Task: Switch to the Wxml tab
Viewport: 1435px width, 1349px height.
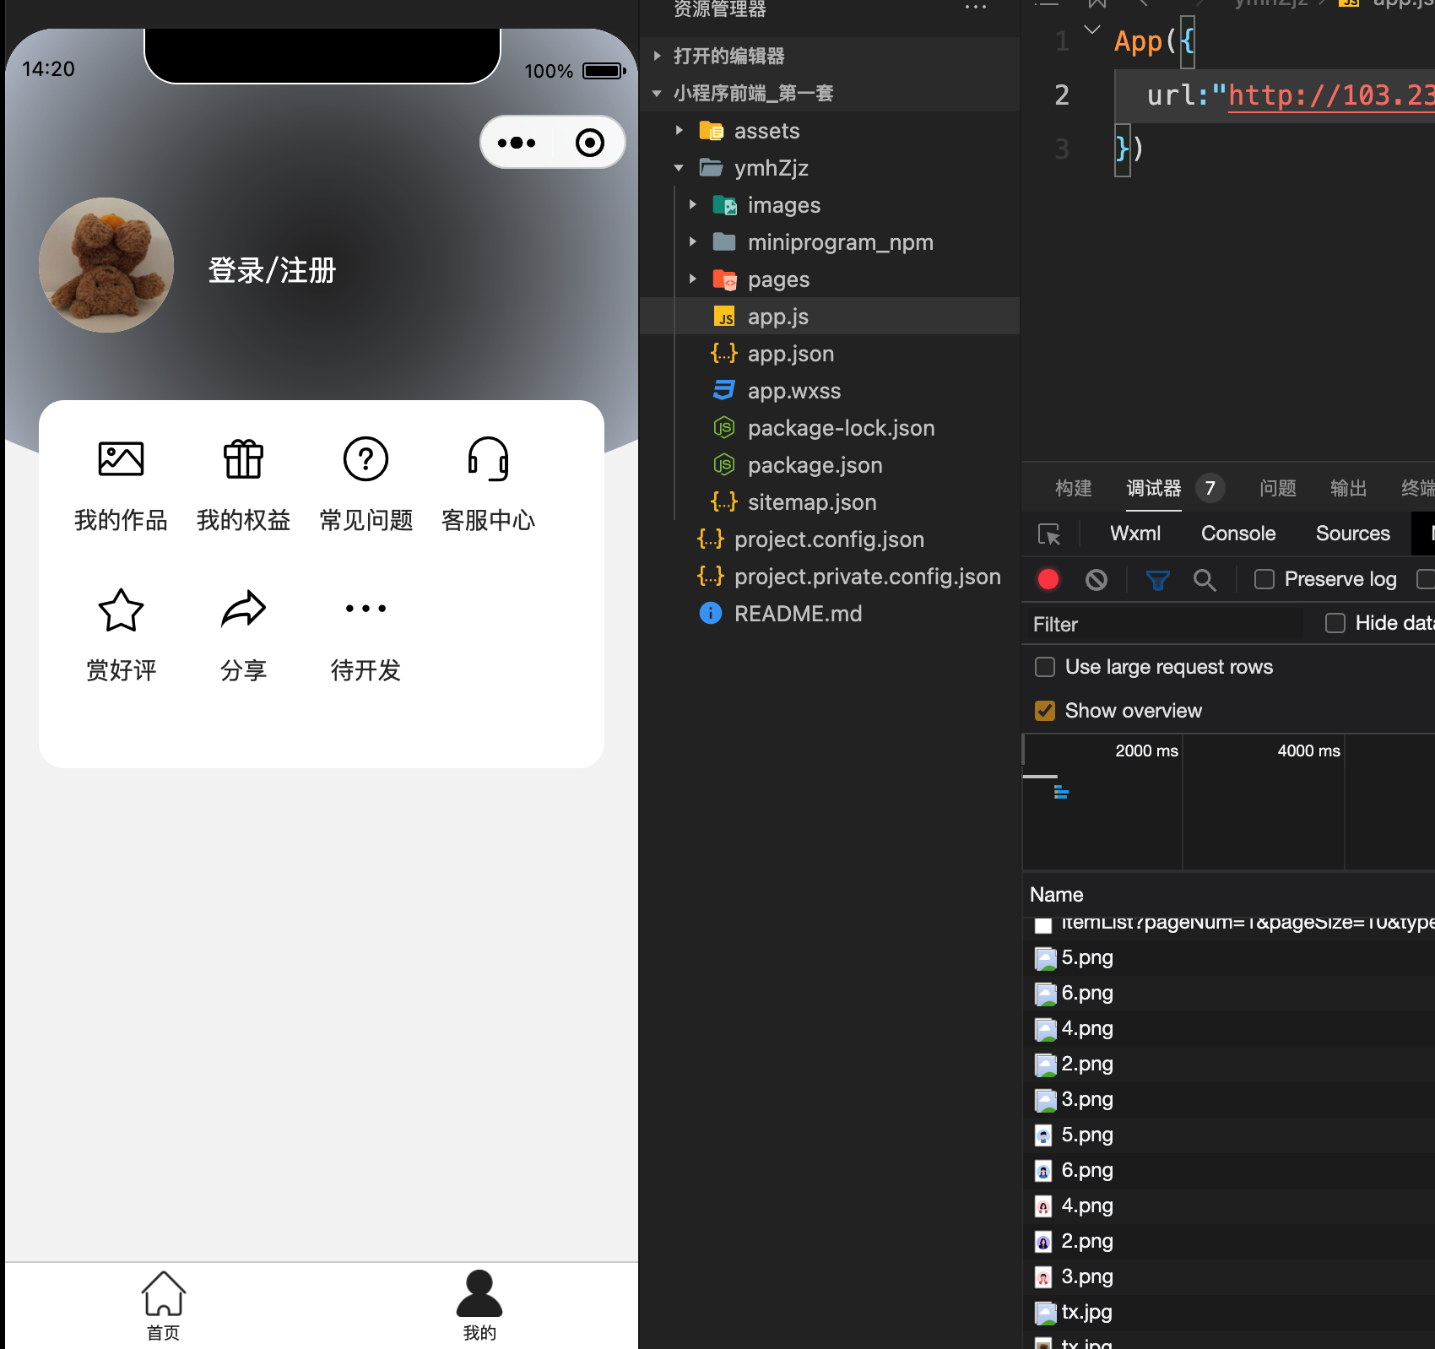Action: point(1135,534)
